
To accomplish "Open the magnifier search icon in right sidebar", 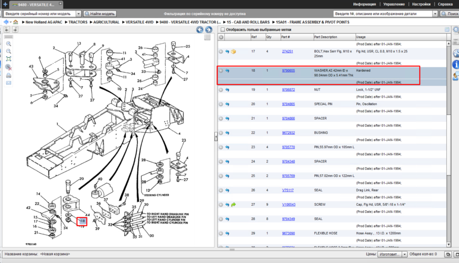I will pyautogui.click(x=456, y=30).
